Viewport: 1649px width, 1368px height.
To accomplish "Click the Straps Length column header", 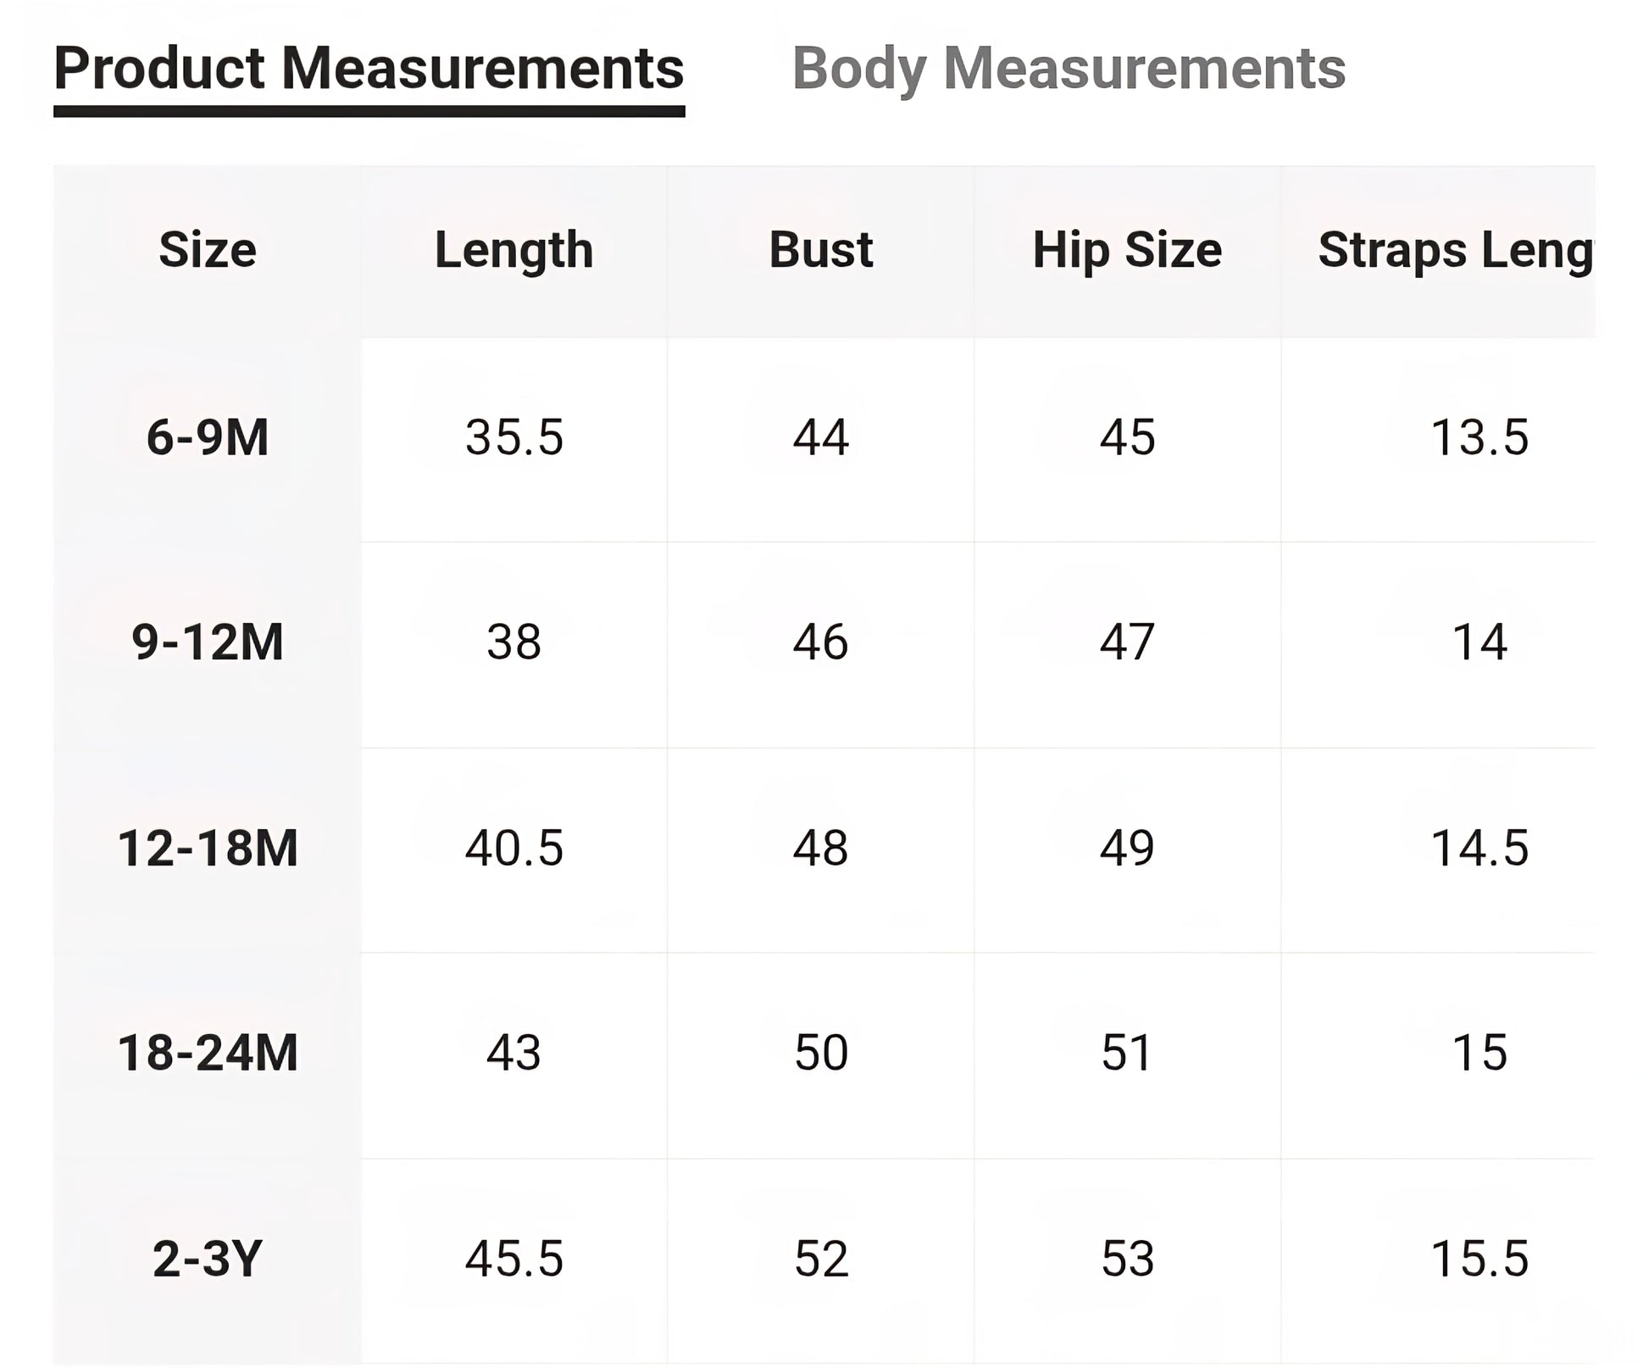I will pos(1454,250).
